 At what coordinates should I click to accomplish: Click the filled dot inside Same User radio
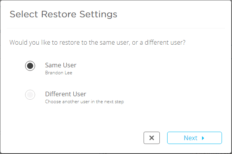click(x=30, y=66)
